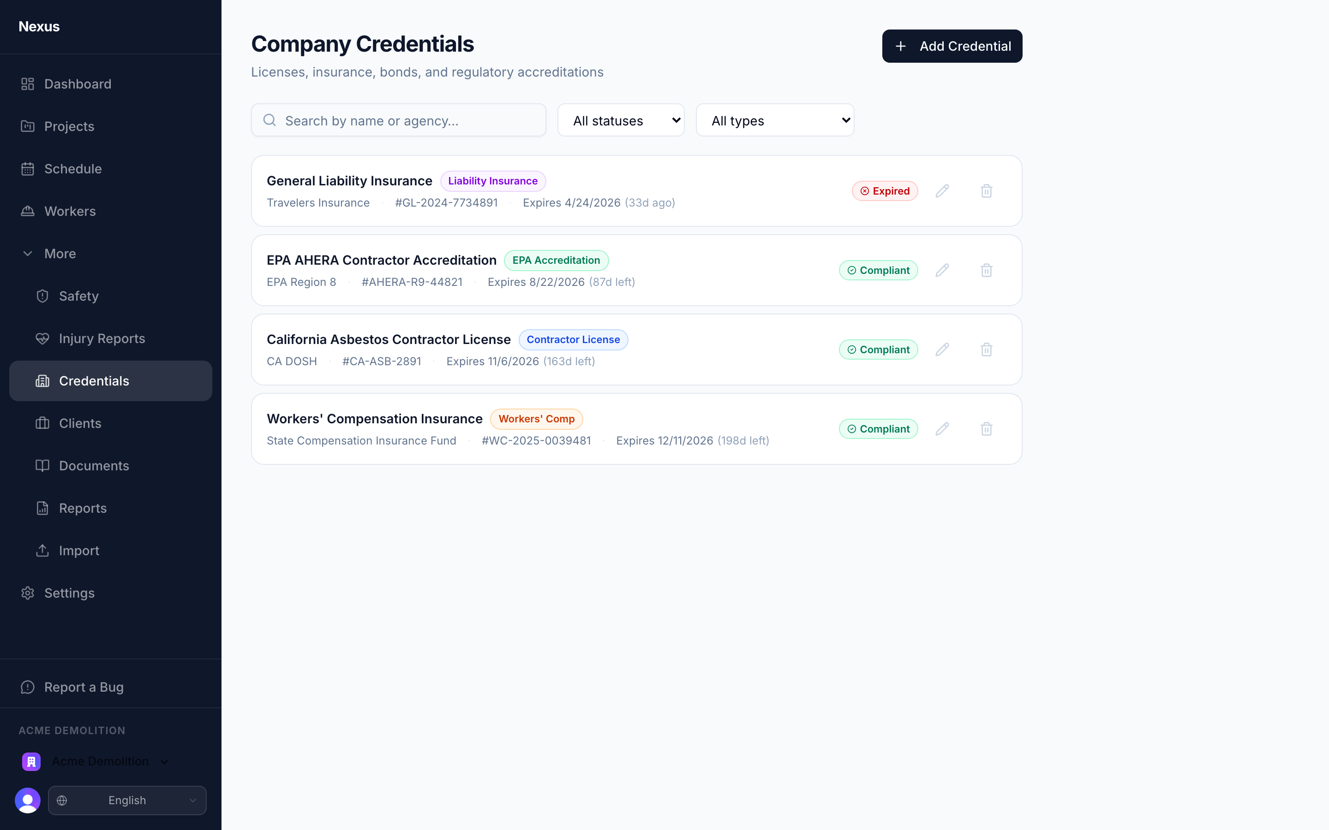Open Projects in sidebar

(x=110, y=126)
